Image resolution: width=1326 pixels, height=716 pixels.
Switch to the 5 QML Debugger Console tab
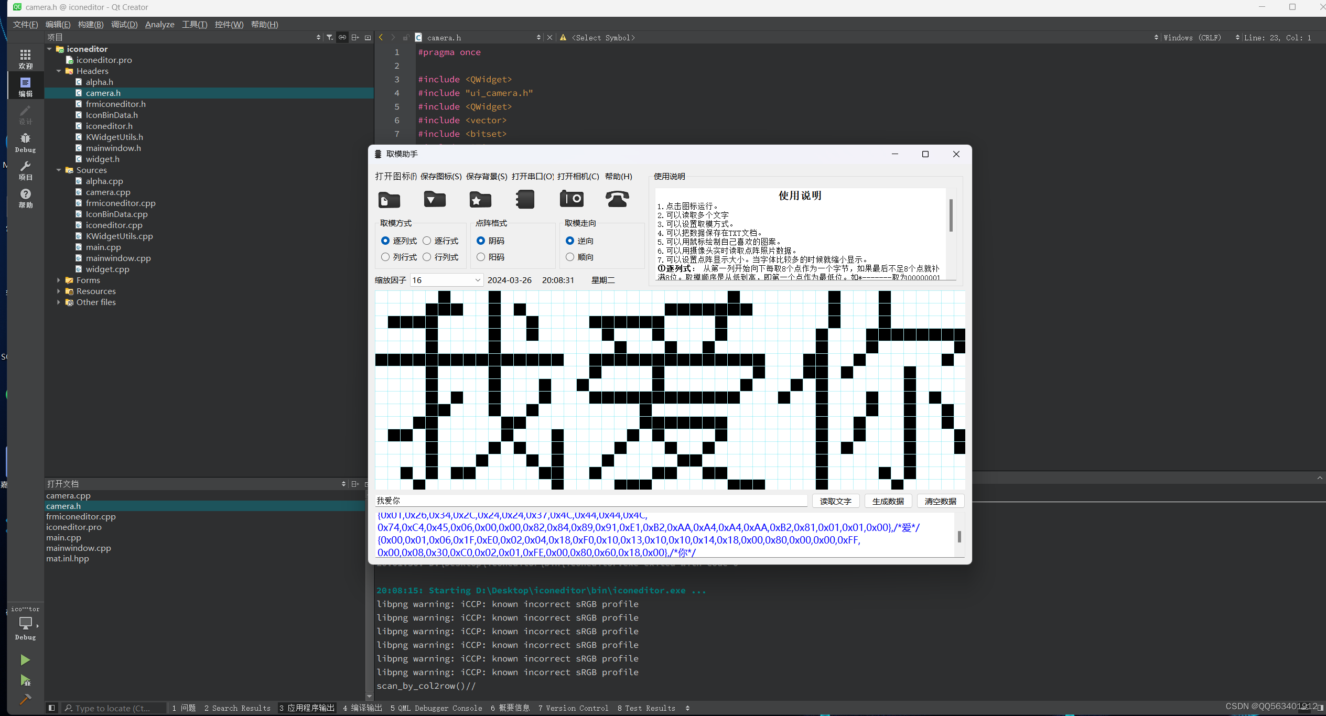click(x=436, y=708)
